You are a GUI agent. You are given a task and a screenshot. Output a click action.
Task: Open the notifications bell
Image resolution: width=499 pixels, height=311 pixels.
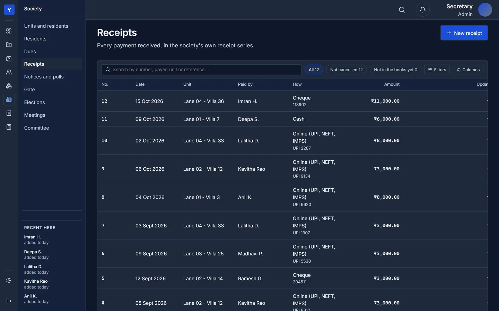(423, 10)
